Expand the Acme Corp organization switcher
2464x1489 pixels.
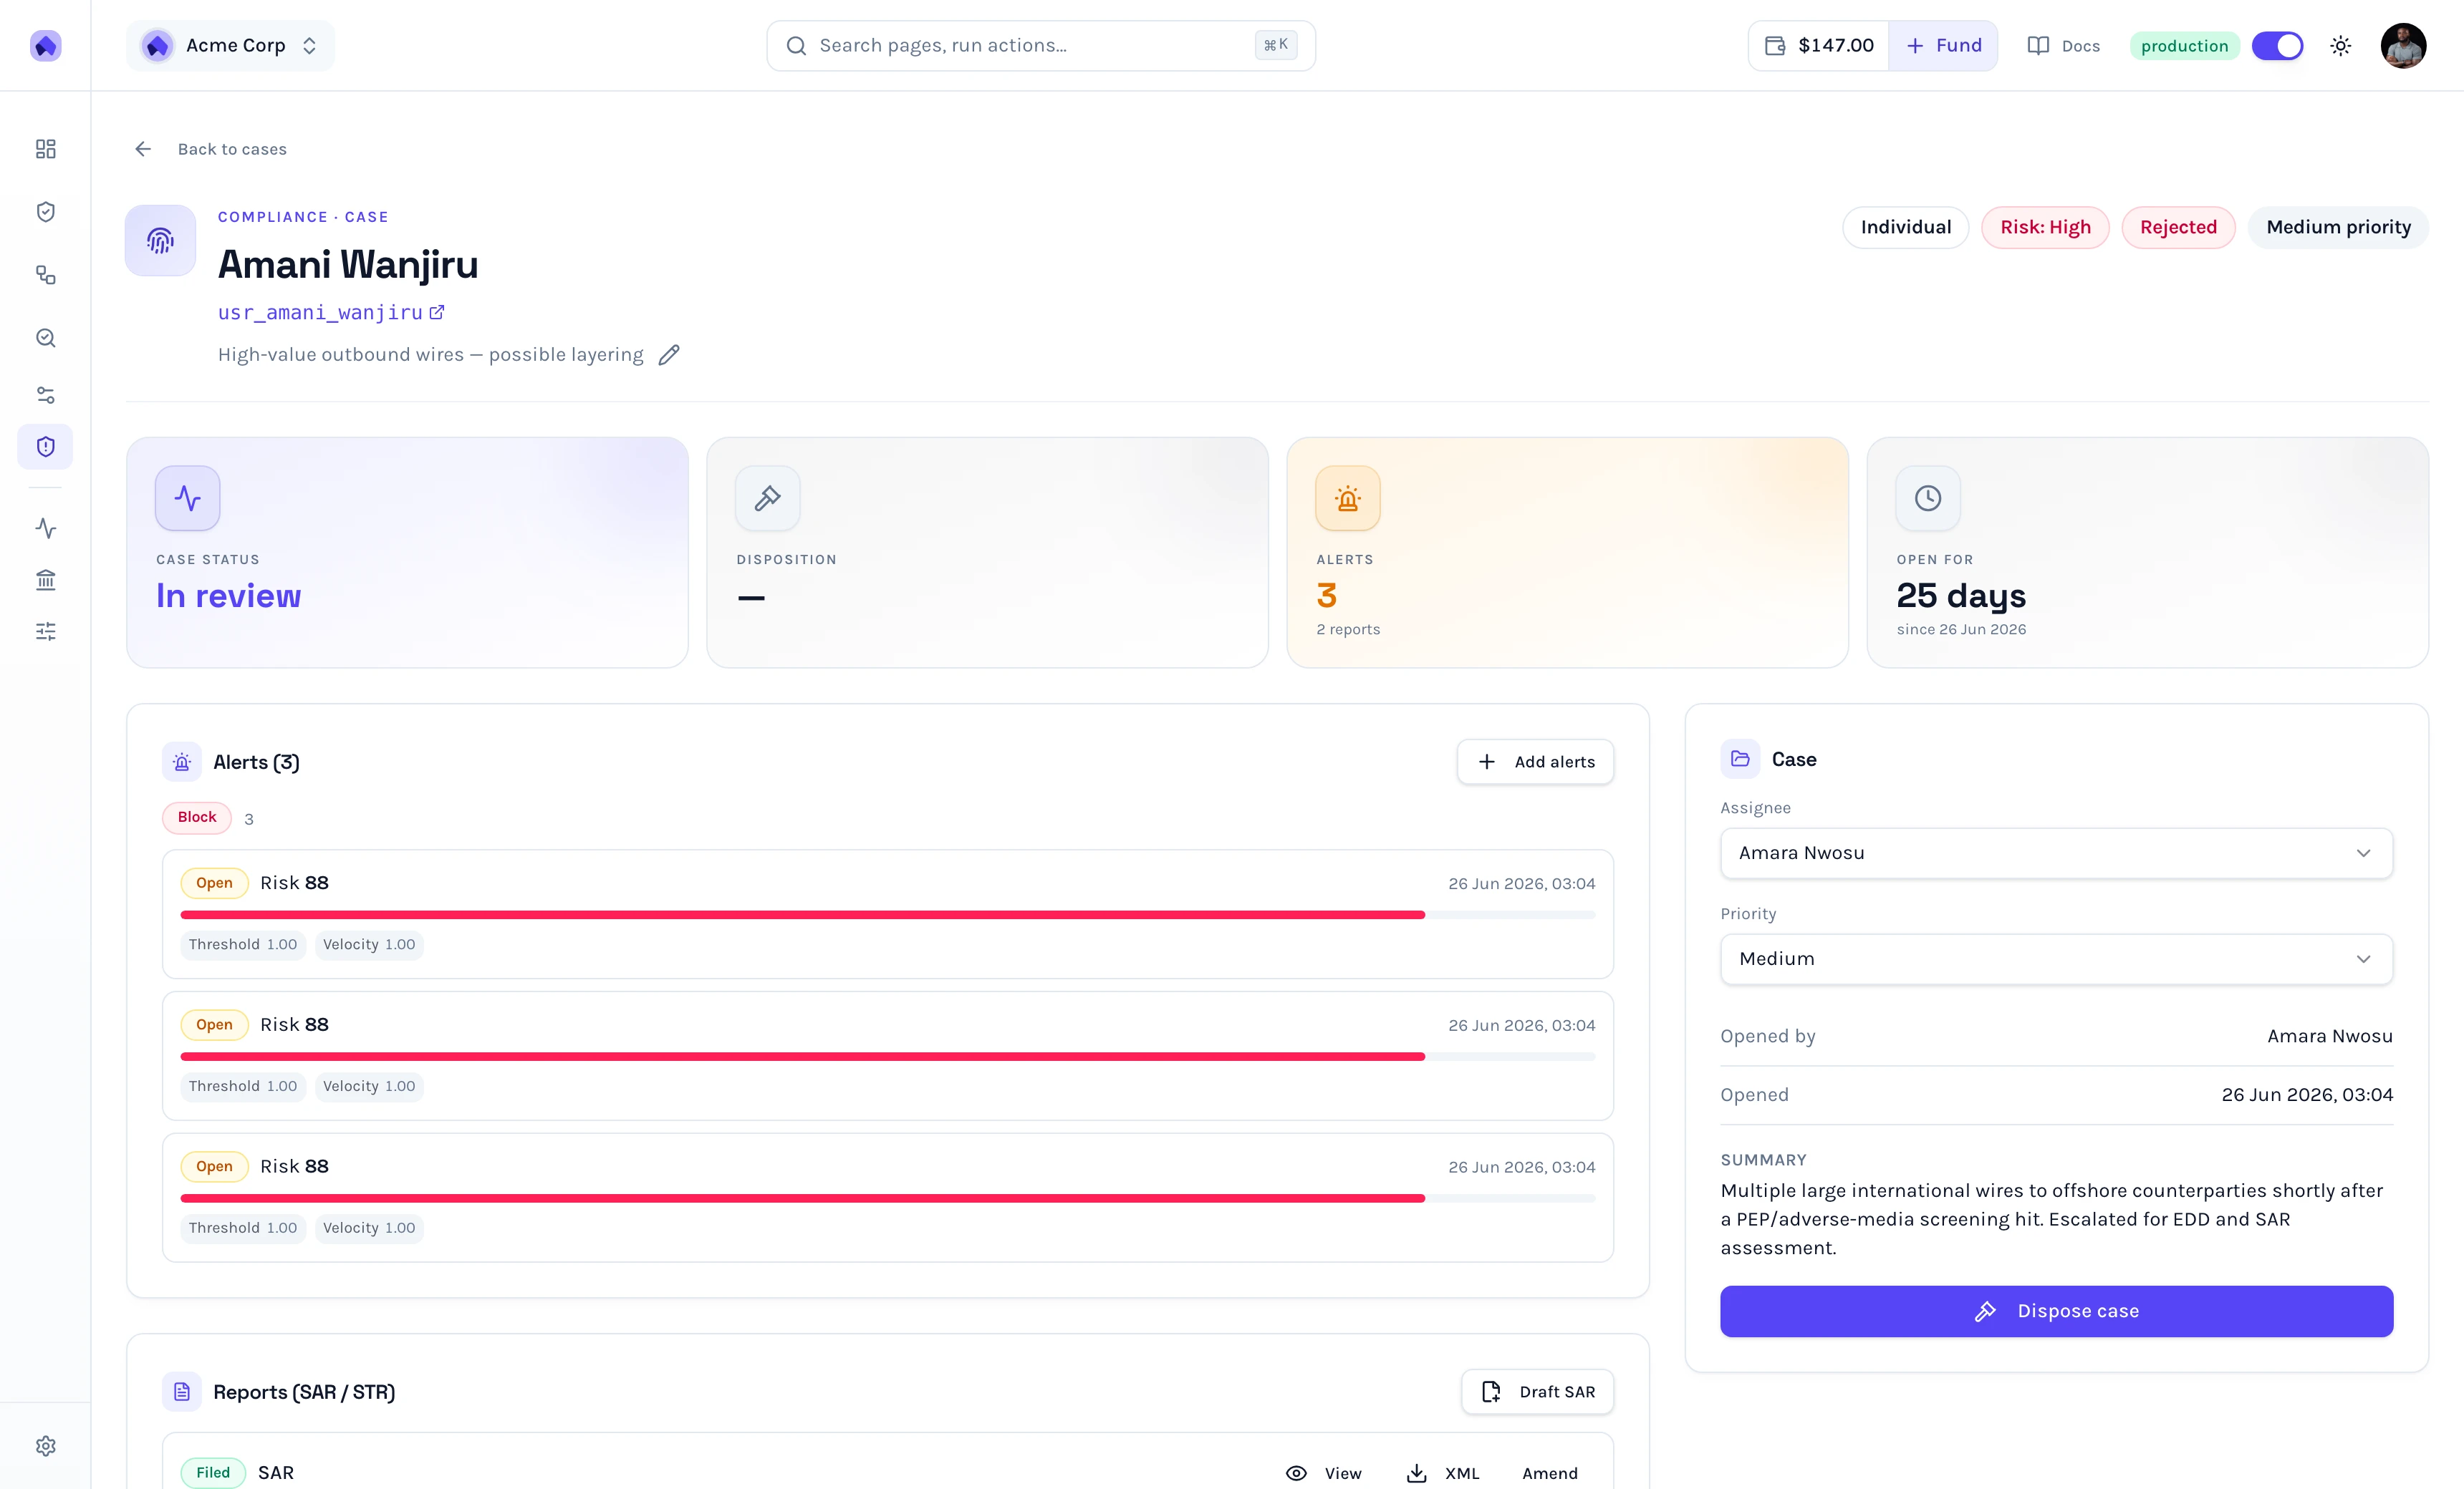tap(230, 45)
